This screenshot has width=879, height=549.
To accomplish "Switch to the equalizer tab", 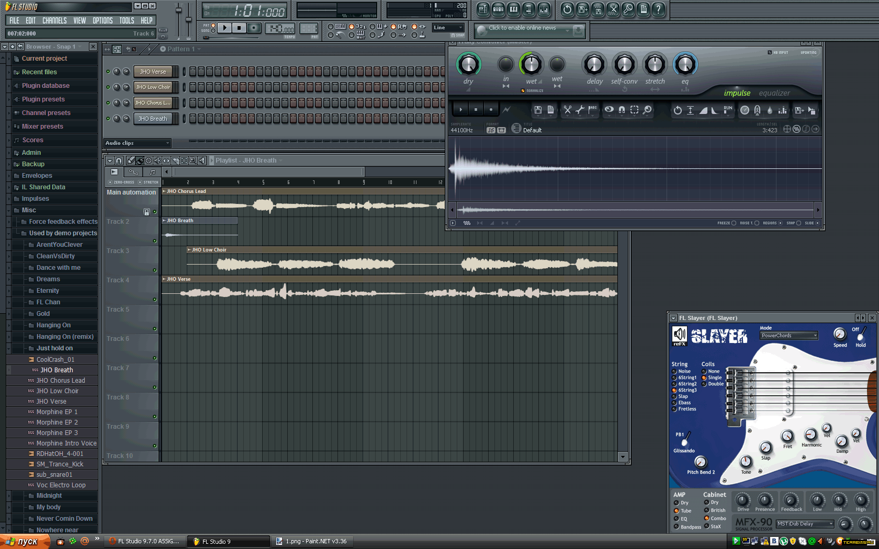I will click(x=774, y=93).
